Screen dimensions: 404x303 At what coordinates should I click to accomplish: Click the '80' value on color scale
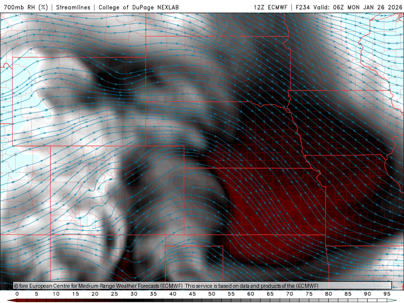tap(329, 294)
